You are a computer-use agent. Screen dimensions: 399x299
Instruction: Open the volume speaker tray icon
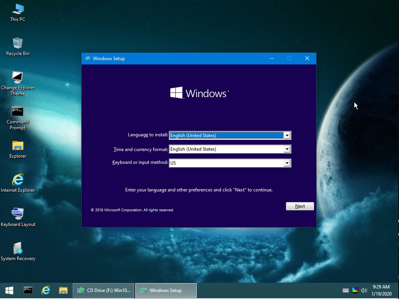click(x=364, y=290)
